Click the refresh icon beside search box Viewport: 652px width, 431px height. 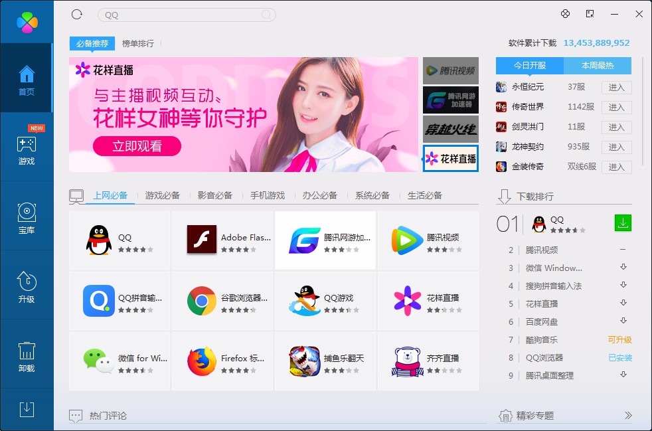(77, 15)
